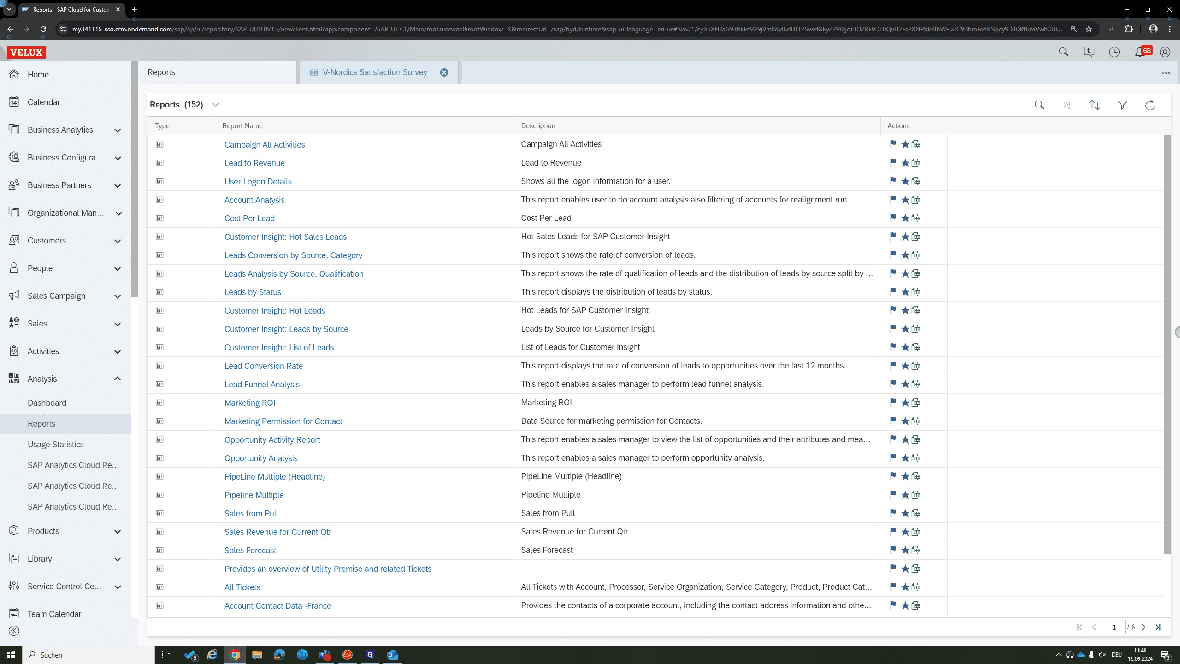1180x664 pixels.
Task: Open the sort icon in Reports toolbar
Action: coord(1095,105)
